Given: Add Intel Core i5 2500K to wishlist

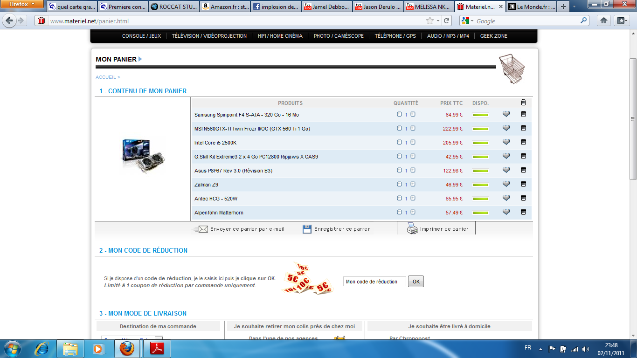Looking at the screenshot, I should tap(506, 142).
